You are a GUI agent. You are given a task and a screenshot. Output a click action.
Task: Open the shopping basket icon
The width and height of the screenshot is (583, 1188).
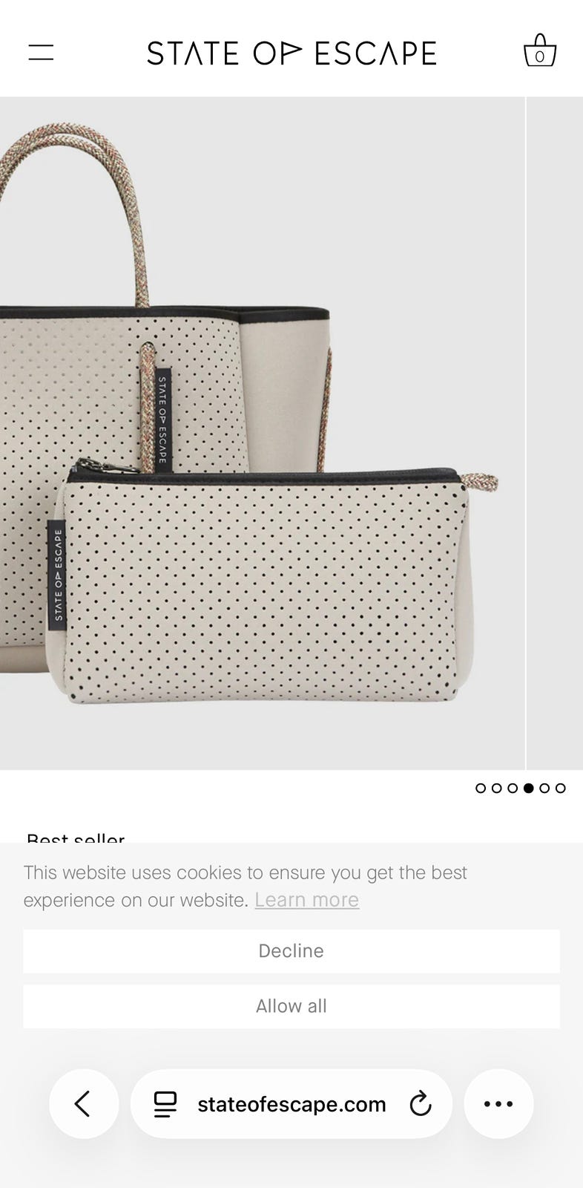tap(540, 50)
